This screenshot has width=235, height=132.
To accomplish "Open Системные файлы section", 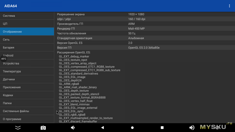I will (x=27, y=111).
